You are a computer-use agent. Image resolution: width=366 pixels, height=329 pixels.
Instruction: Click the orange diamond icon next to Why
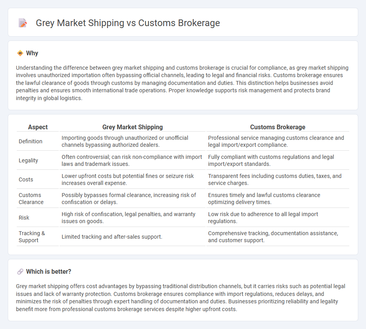click(x=20, y=53)
